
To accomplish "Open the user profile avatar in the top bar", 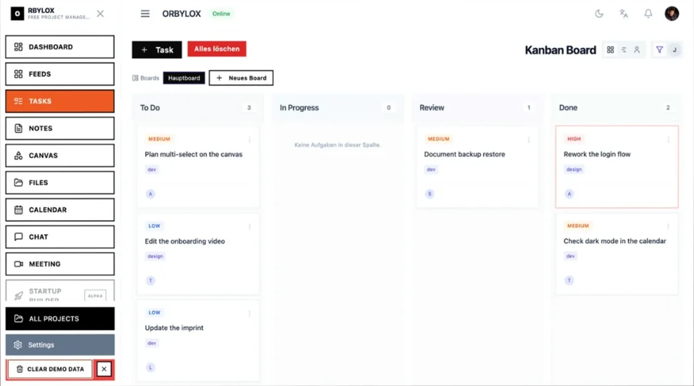I will point(672,14).
